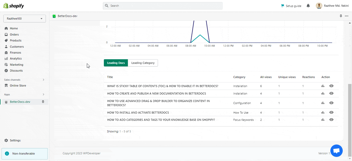352x161 pixels.
Task: Click the 12:00 PM chart axis label
Action: click(228, 46)
